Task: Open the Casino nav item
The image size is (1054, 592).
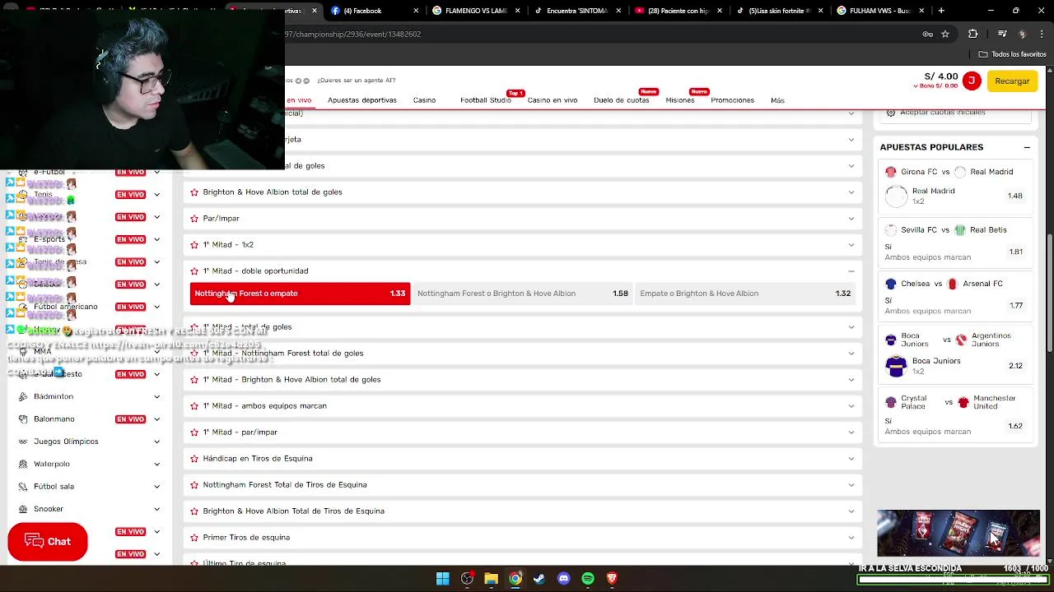Action: click(x=424, y=100)
